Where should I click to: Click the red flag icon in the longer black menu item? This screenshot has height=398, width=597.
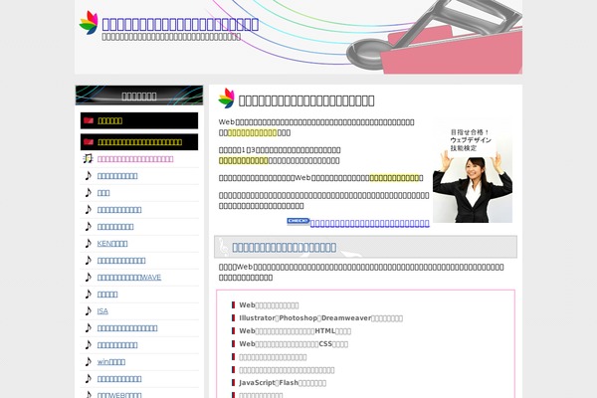click(89, 142)
